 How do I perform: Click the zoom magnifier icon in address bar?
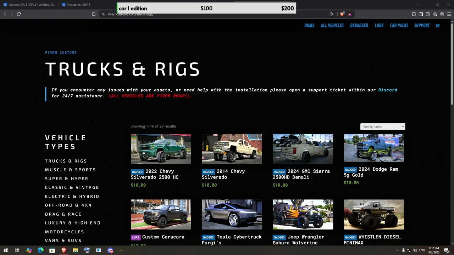[x=331, y=14]
